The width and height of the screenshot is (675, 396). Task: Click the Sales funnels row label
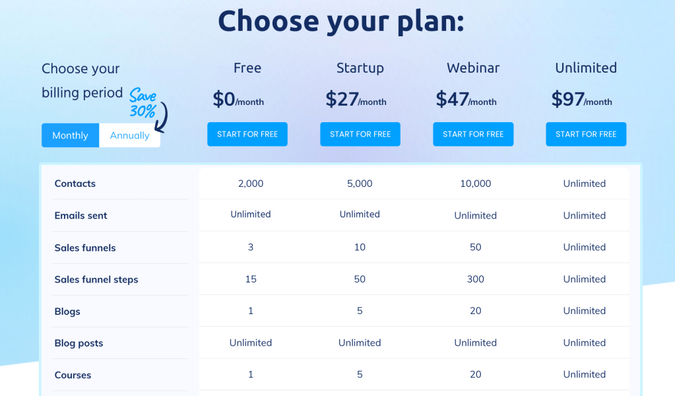pos(85,248)
